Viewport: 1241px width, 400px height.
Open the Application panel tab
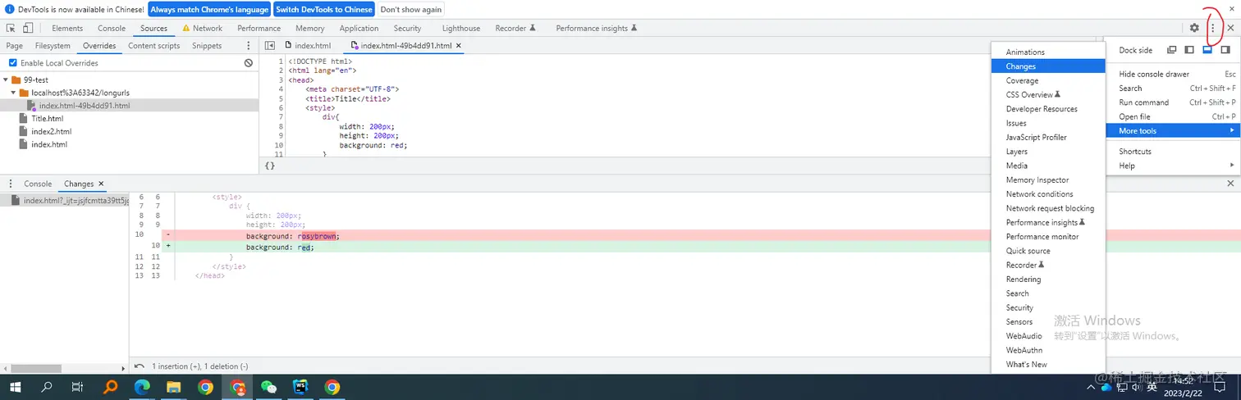359,28
